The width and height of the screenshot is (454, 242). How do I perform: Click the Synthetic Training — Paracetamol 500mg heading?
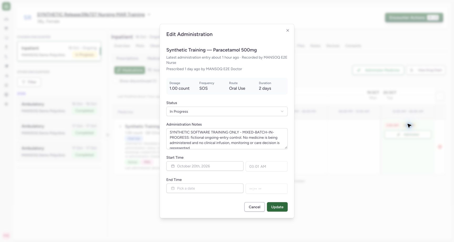pyautogui.click(x=211, y=50)
